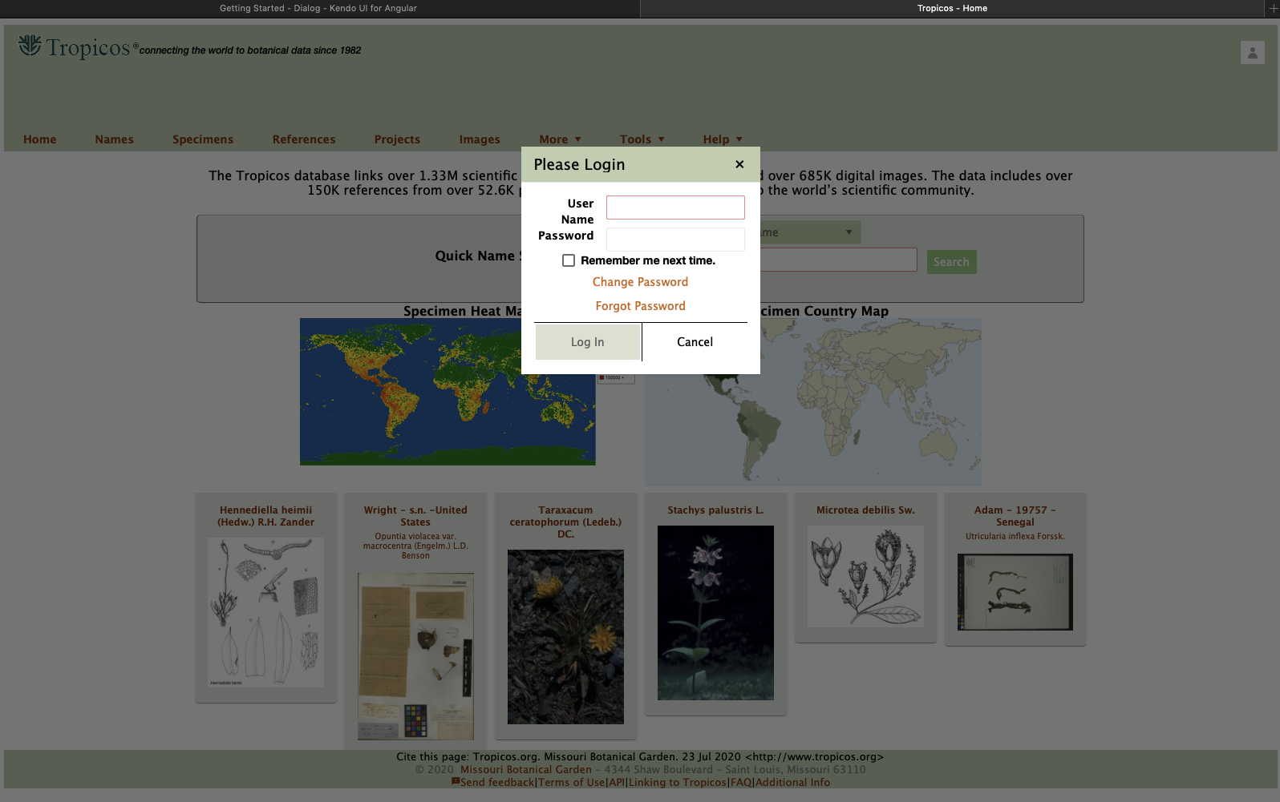Click Stachys palustris L. link

click(715, 510)
